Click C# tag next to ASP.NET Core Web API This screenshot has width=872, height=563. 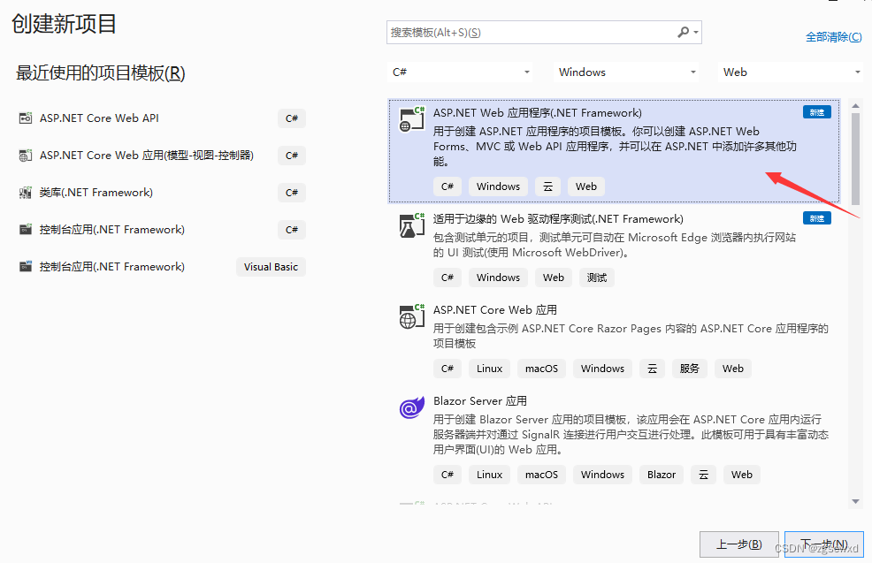click(x=292, y=118)
